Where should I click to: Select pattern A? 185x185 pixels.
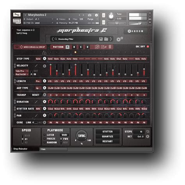pyautogui.click(x=68, y=47)
